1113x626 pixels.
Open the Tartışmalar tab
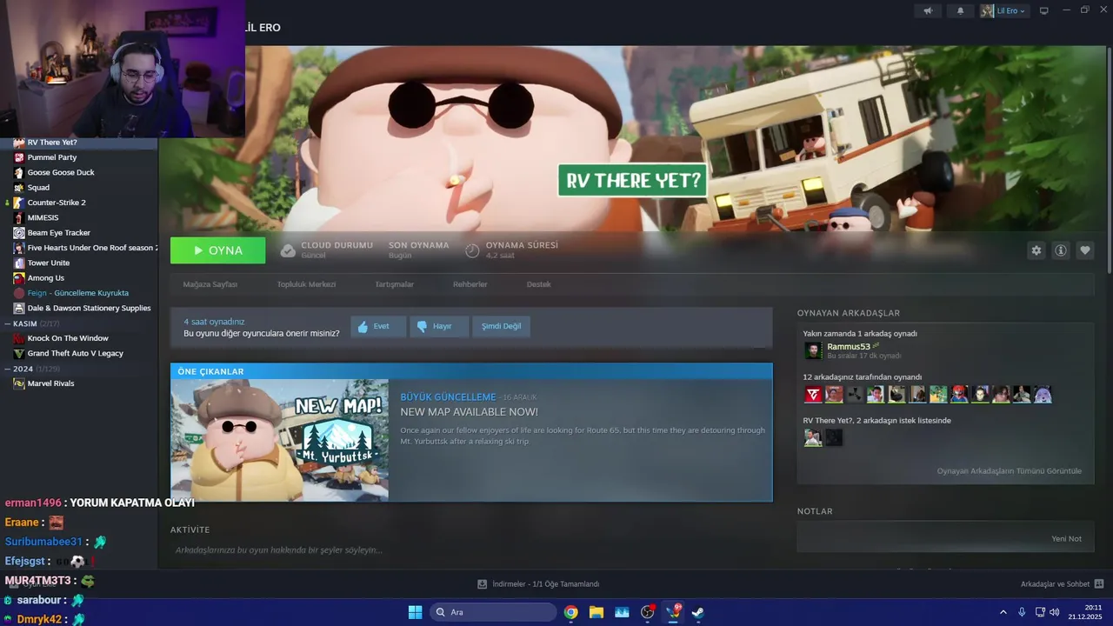(394, 284)
